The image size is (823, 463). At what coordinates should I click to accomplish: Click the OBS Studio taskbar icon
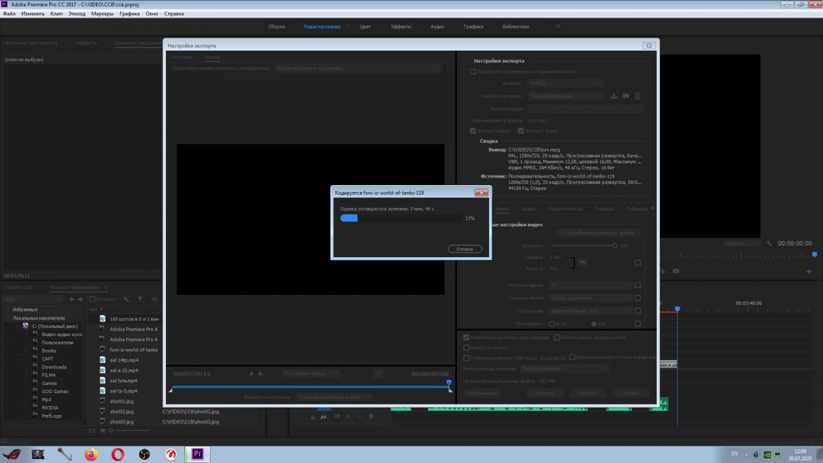pos(144,453)
